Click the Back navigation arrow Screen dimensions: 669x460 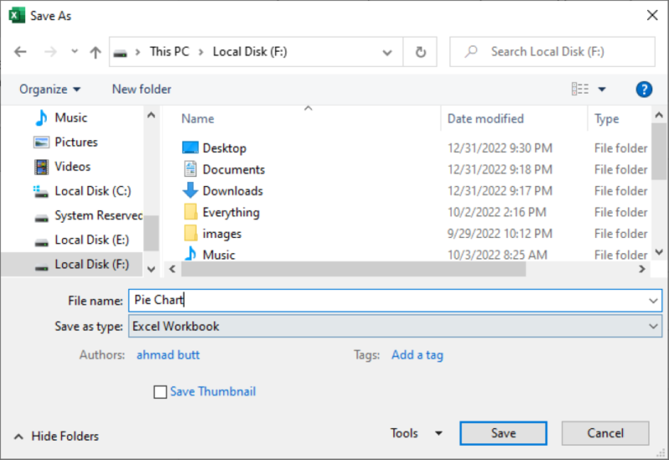21,52
